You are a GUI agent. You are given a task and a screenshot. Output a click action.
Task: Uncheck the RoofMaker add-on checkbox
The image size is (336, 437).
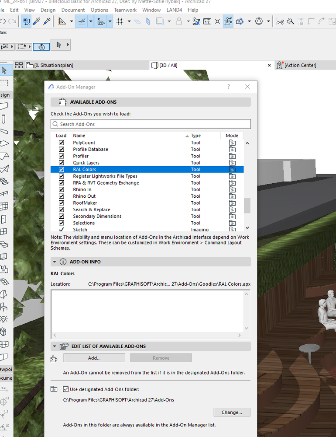point(62,203)
